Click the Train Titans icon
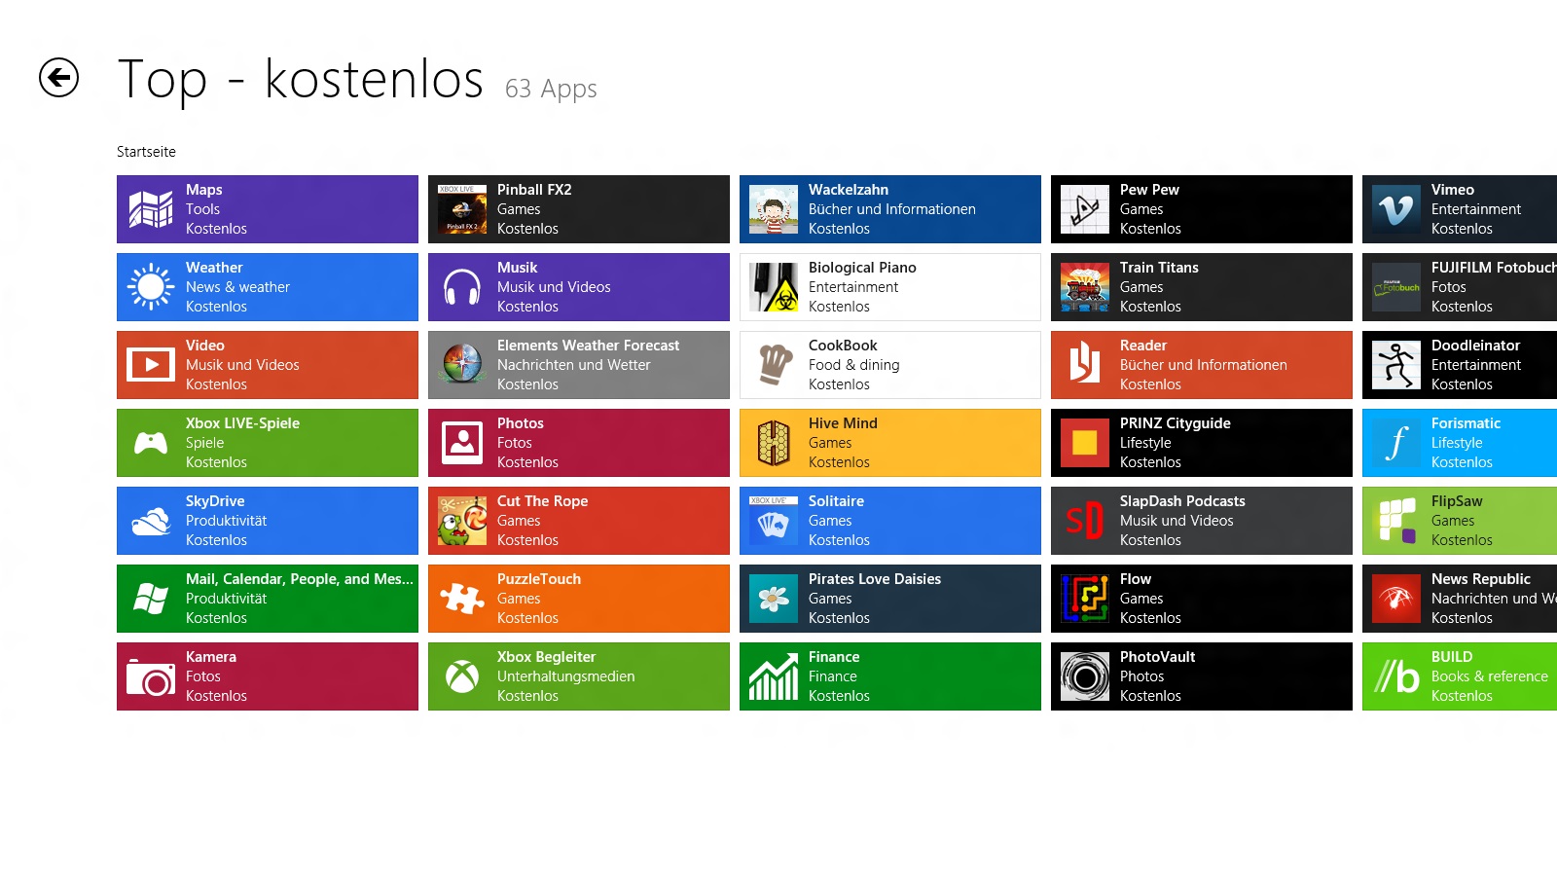This screenshot has height=876, width=1557. 1085,287
